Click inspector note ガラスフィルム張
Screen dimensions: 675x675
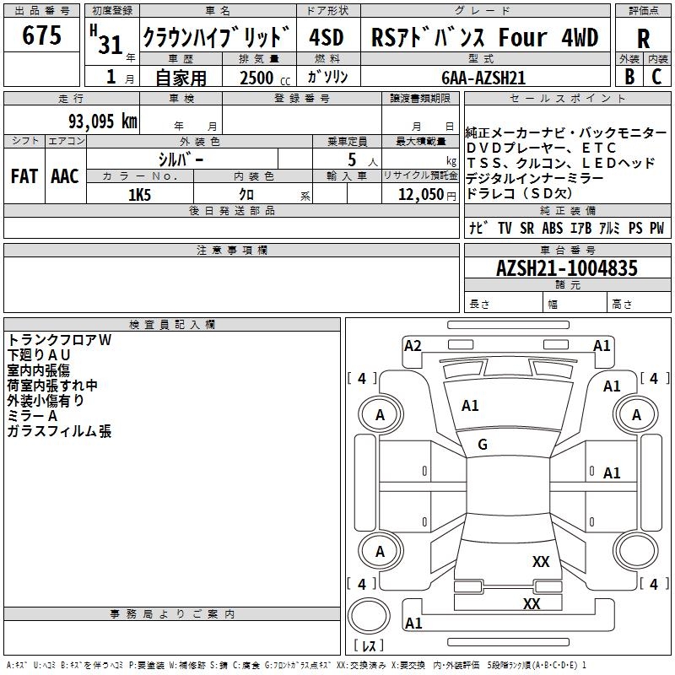(59, 431)
